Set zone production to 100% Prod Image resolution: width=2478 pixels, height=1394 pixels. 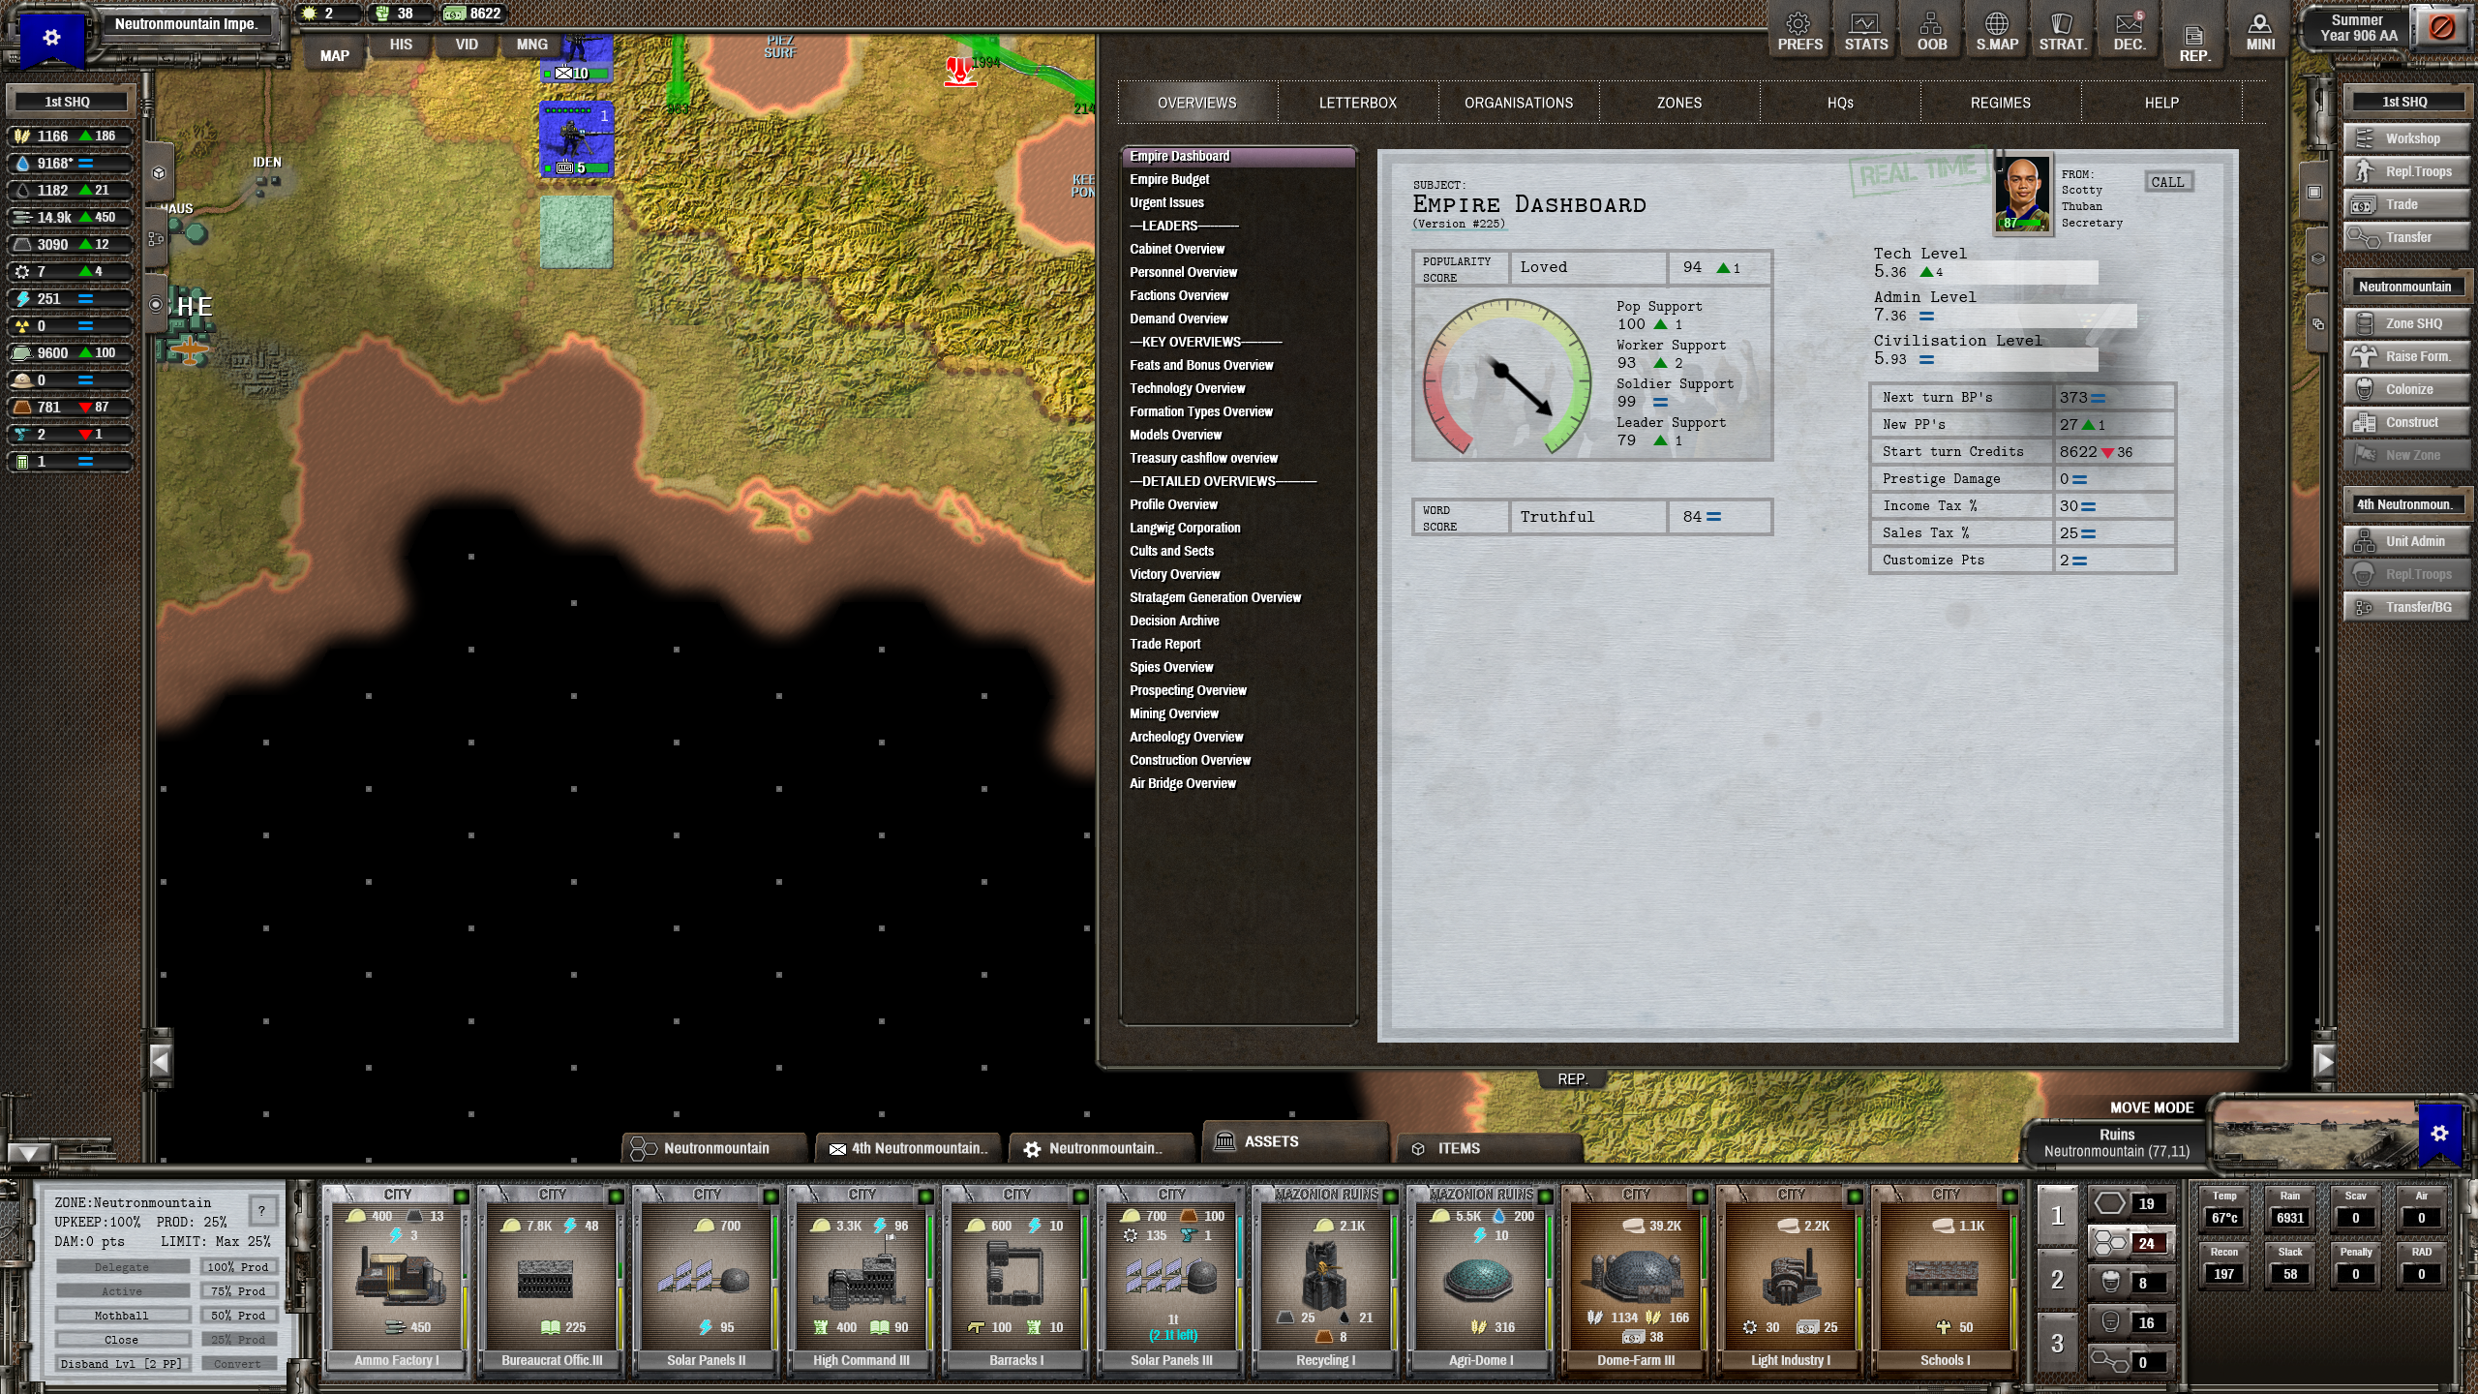(x=238, y=1267)
